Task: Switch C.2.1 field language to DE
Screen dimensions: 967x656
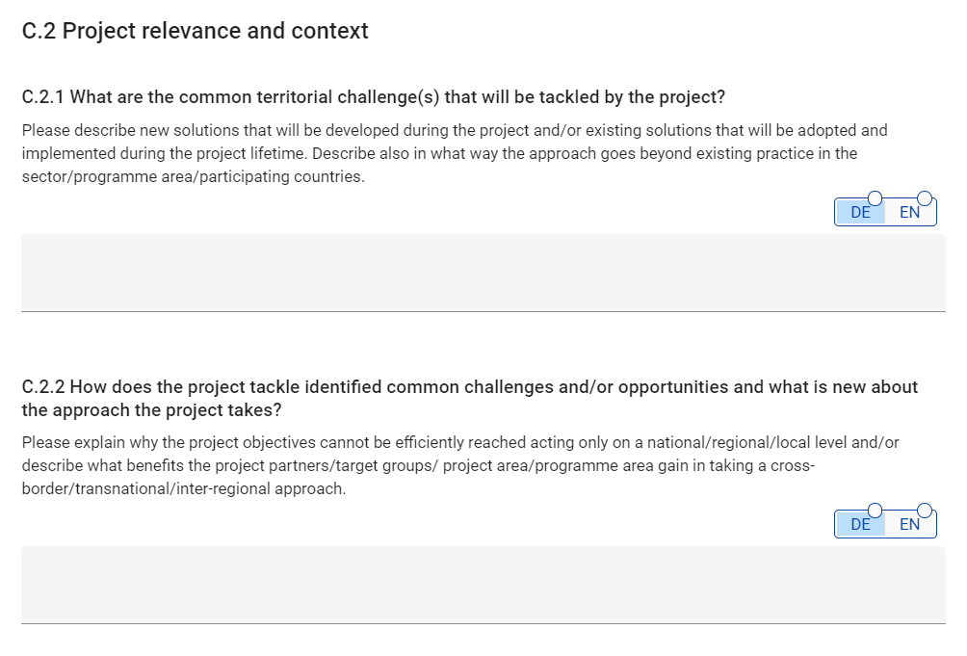Action: 860,213
